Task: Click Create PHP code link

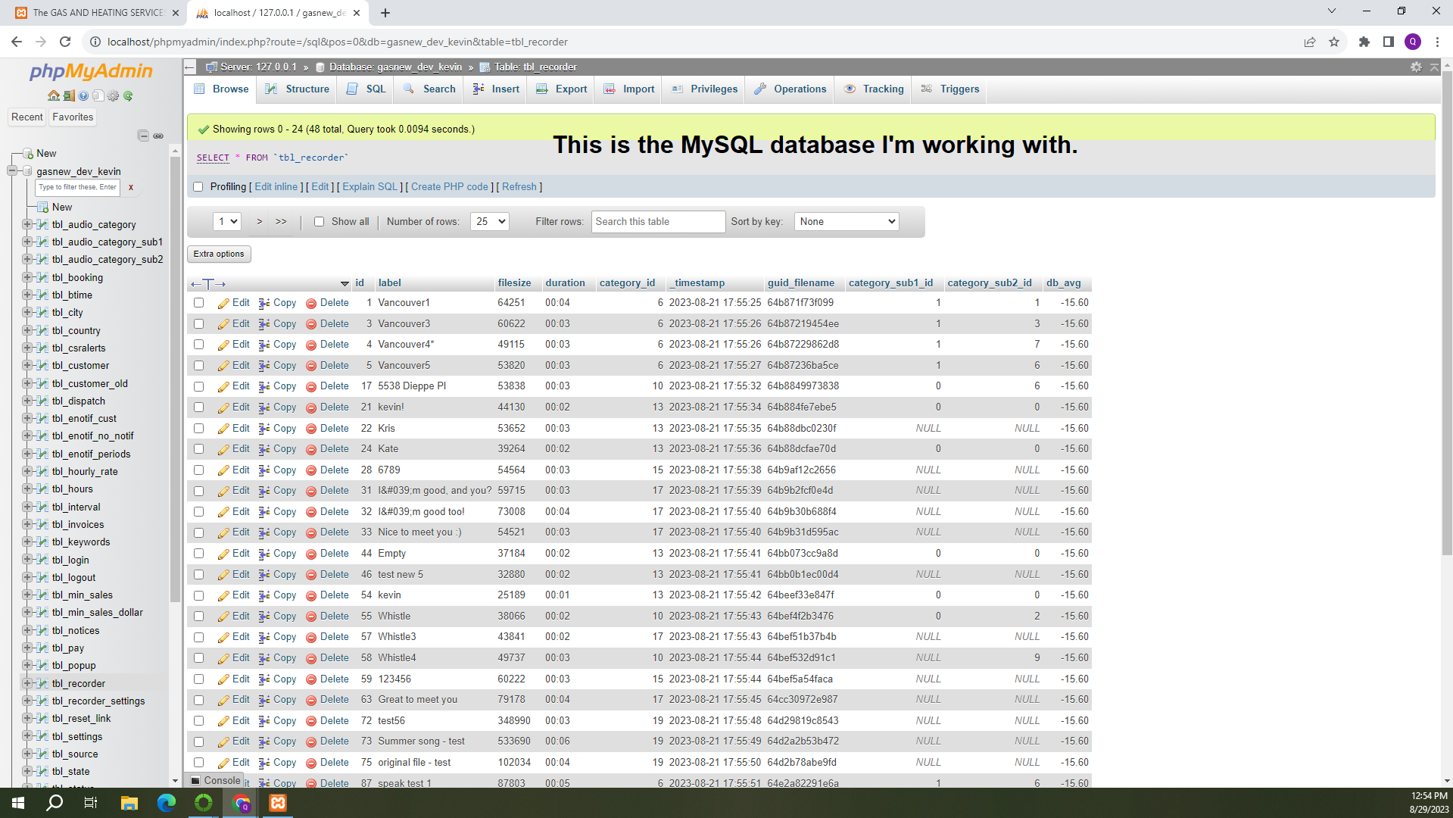Action: coord(450,187)
